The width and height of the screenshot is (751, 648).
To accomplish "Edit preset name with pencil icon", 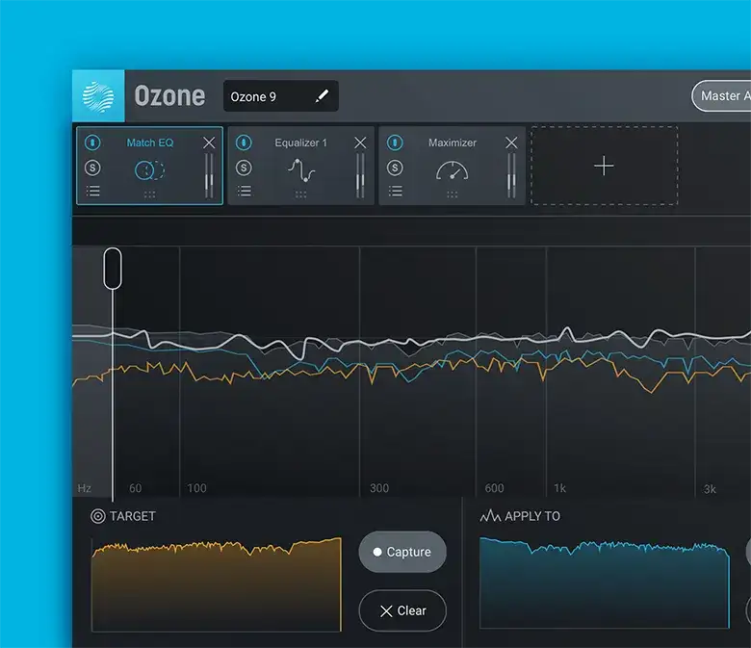I will (x=322, y=95).
